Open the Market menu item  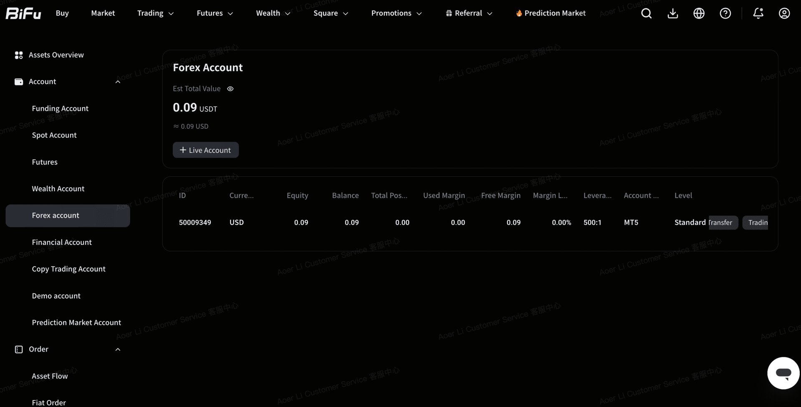(103, 13)
